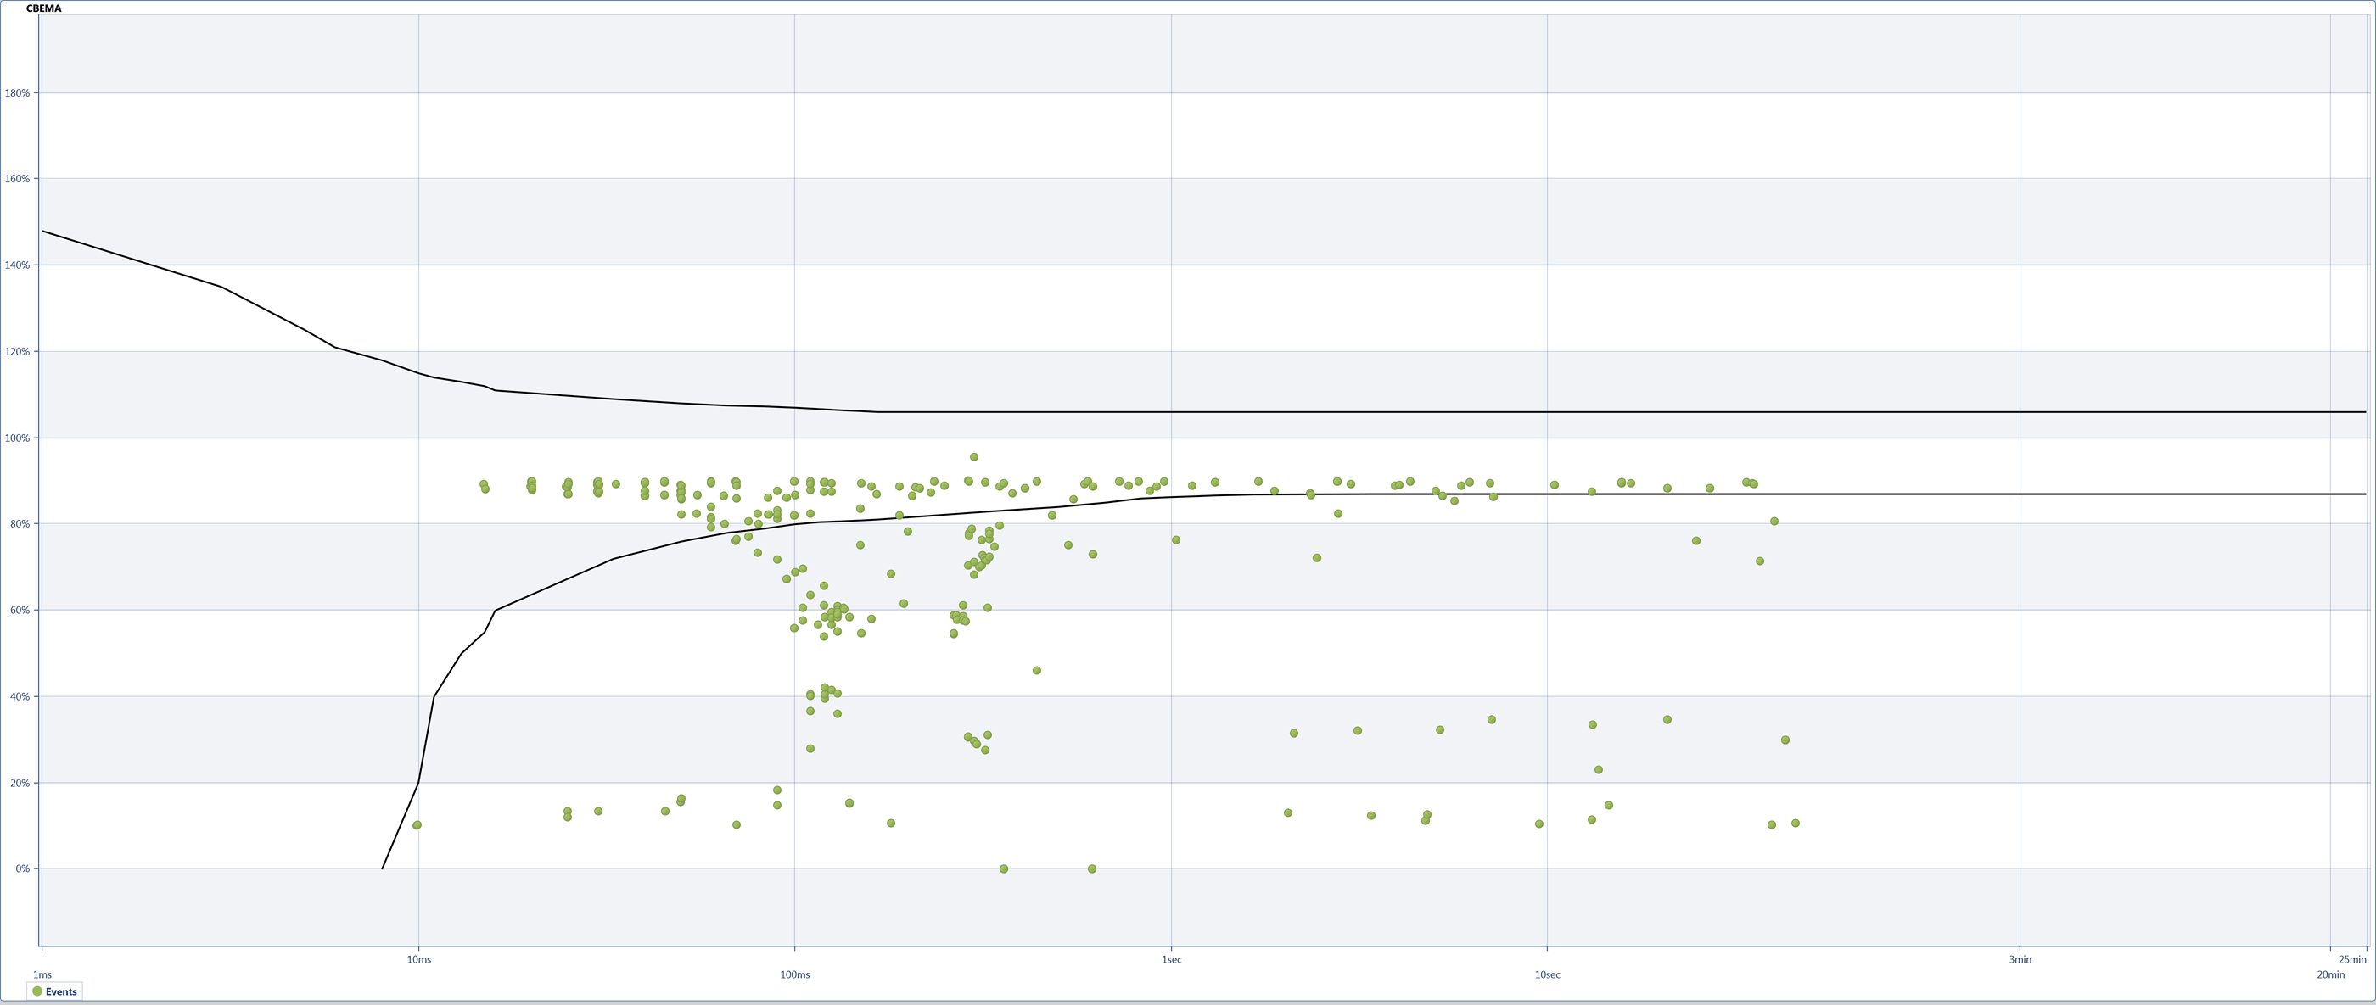Click the 3min x-axis label
The height and width of the screenshot is (1005, 2376).
pyautogui.click(x=2020, y=960)
